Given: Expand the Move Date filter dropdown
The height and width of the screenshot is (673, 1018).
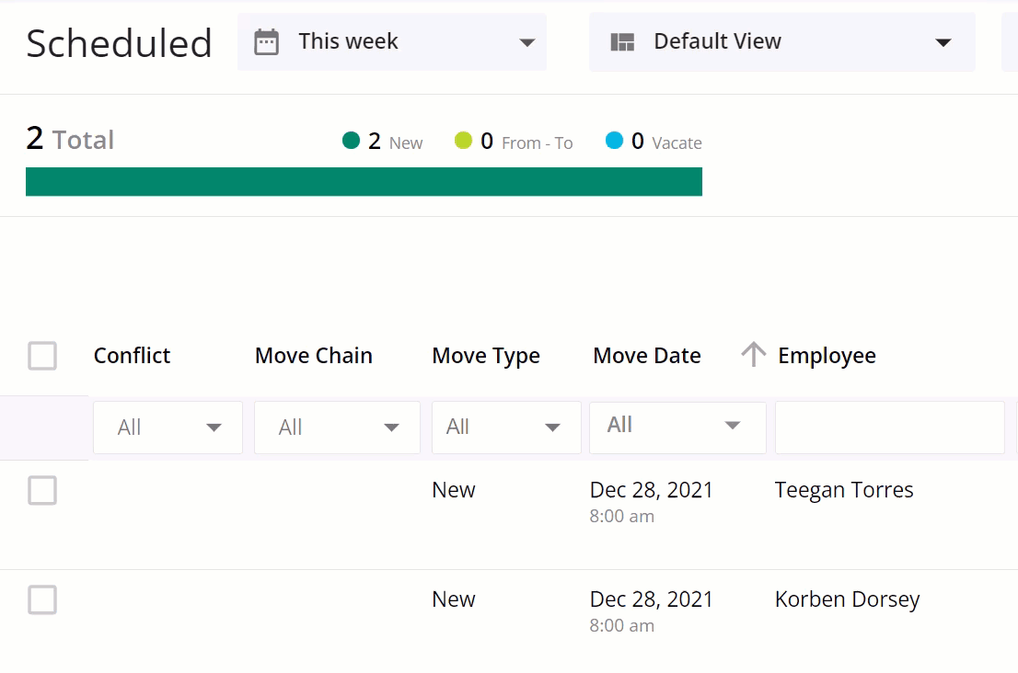Looking at the screenshot, I should point(677,426).
